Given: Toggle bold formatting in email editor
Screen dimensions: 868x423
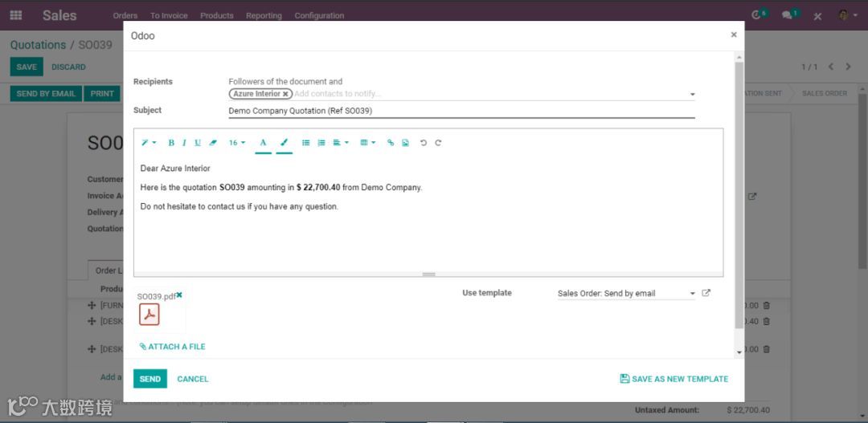Looking at the screenshot, I should click(x=171, y=143).
